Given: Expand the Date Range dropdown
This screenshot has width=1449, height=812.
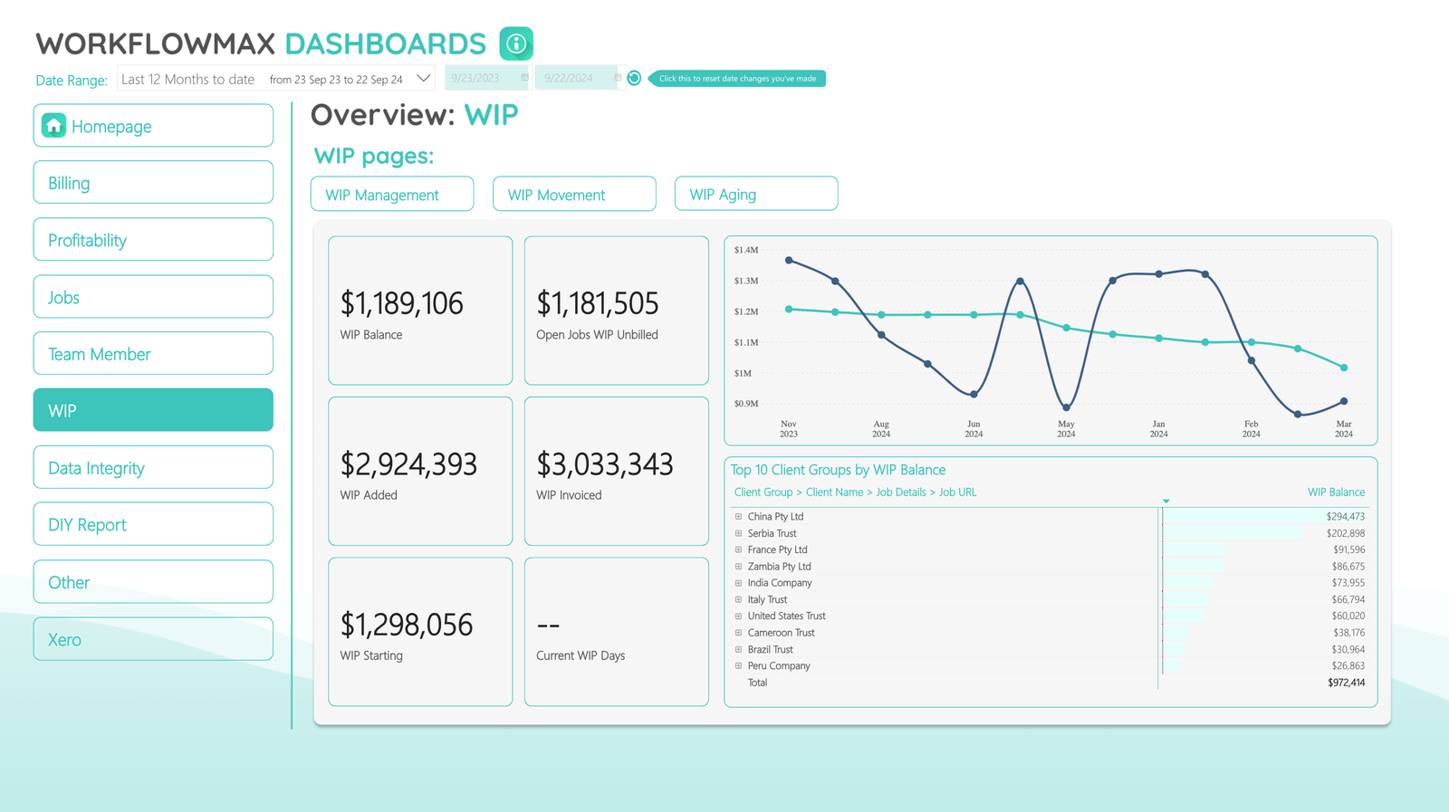Looking at the screenshot, I should 423,79.
